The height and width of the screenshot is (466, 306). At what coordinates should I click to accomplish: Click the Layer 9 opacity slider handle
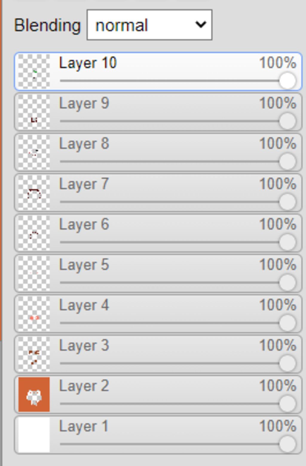click(x=287, y=121)
